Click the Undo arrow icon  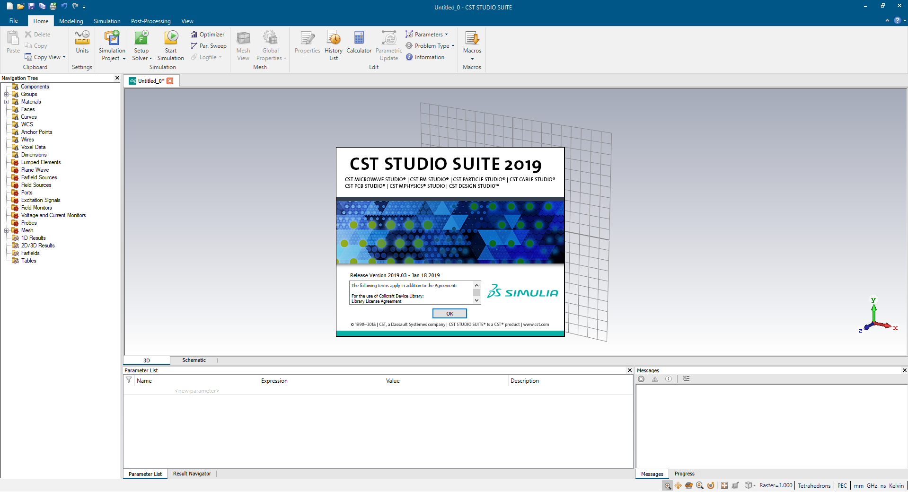tap(64, 6)
